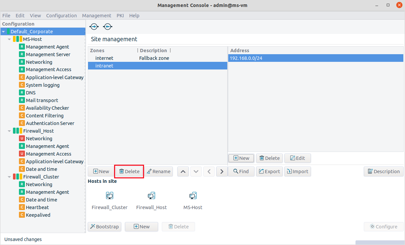Screen dimensions: 405x245
Task: Collapse the Default_Corporate tree branch
Action: pos(3,31)
